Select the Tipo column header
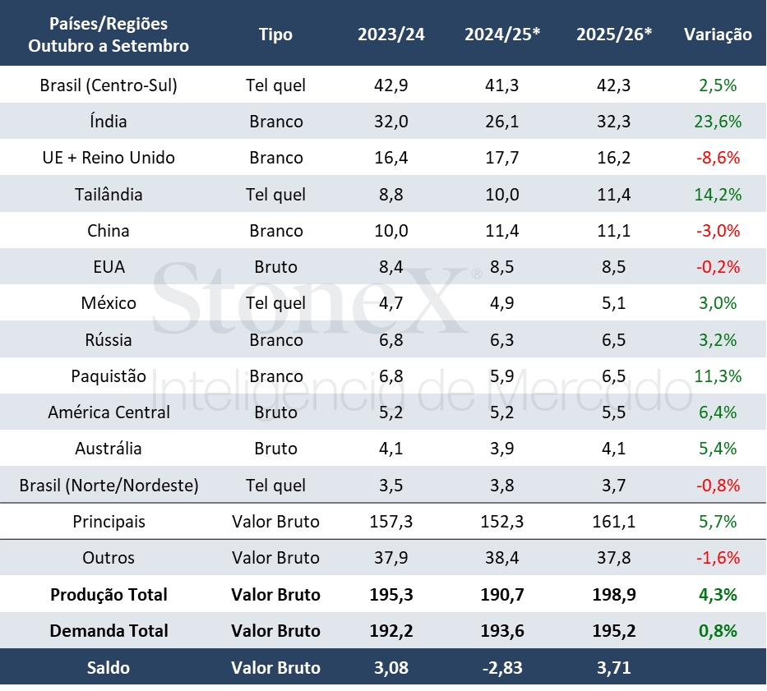The image size is (767, 691). (275, 35)
